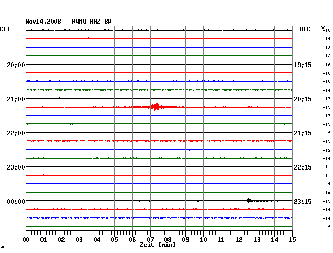Select minute 05 on the time axis
The width and height of the screenshot is (333, 253).
[x=114, y=239]
